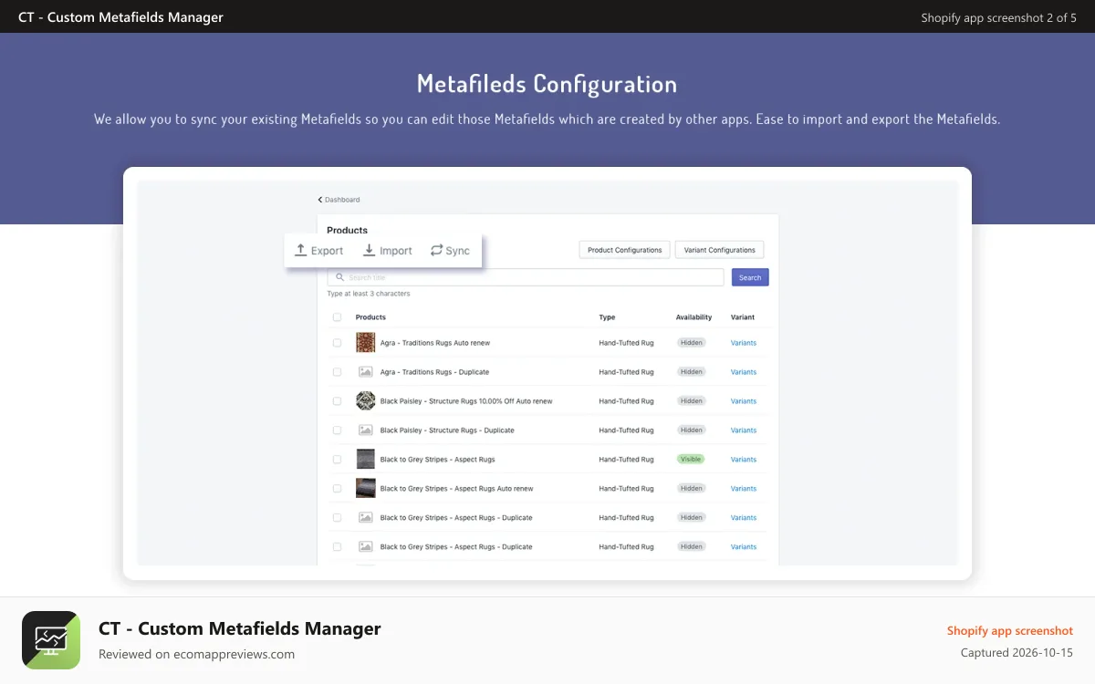Check Black Paisley Structure Rugs Duplicate row

pyautogui.click(x=337, y=430)
